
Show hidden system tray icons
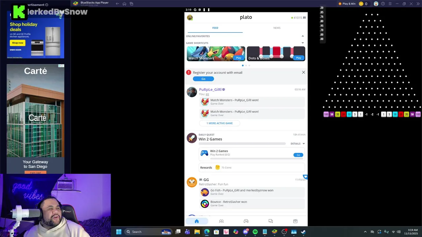[365, 232]
